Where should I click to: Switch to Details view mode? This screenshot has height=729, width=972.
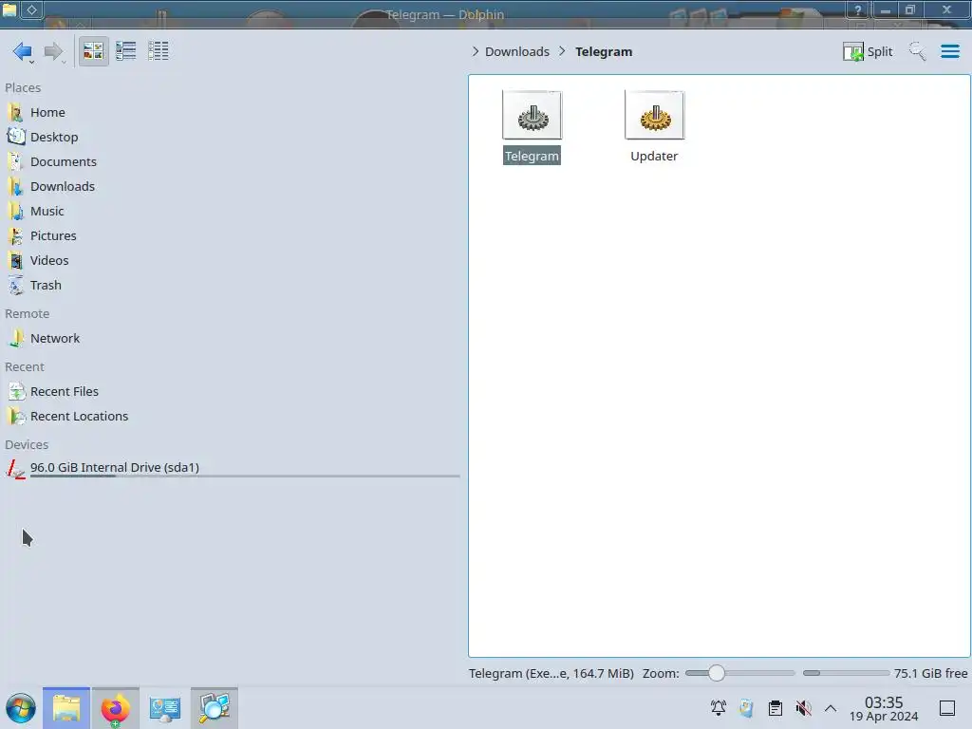pyautogui.click(x=159, y=51)
